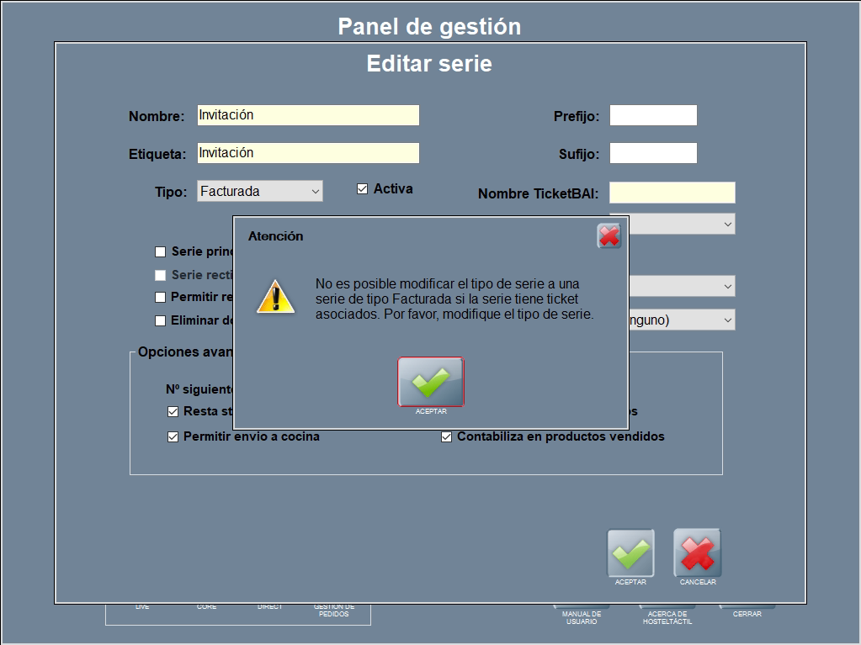Close the Atención dialog with the red X

pos(609,235)
